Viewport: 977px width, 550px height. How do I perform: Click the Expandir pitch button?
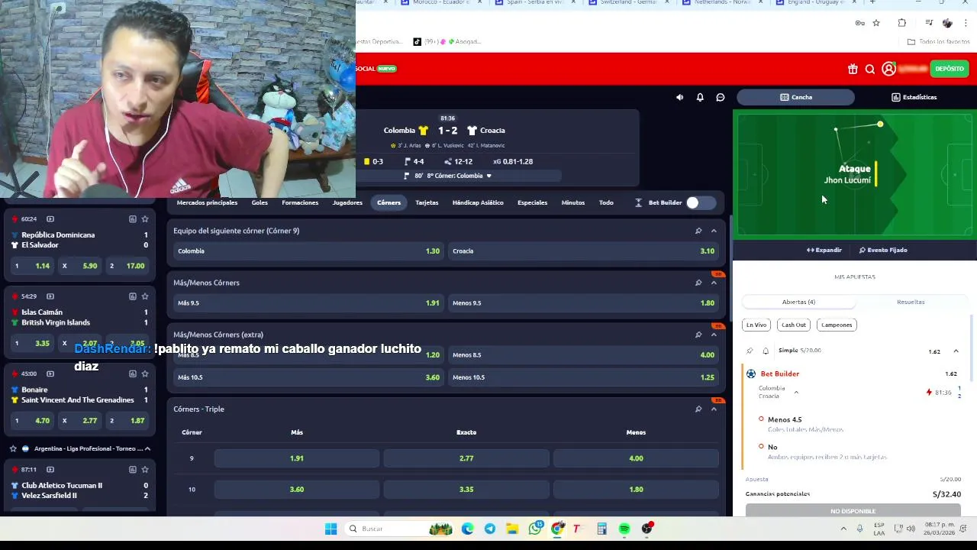tap(824, 250)
